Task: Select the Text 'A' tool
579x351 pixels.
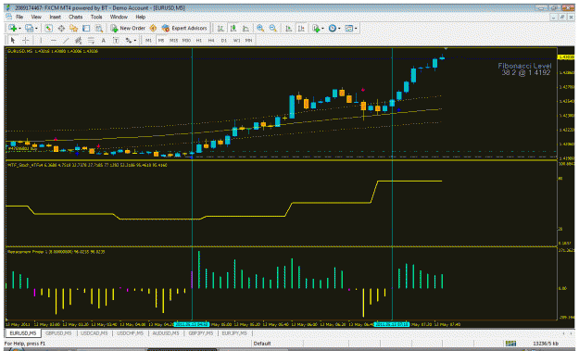Action: (x=104, y=40)
